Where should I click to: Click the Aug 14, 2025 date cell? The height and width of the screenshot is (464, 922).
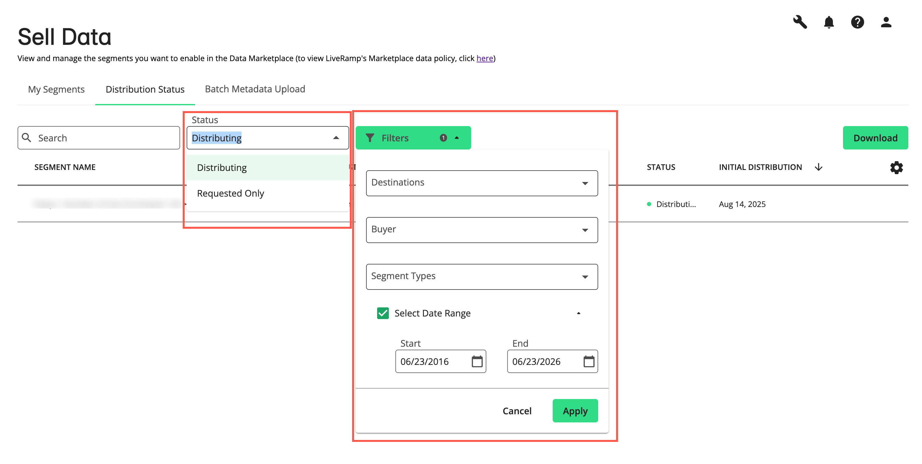[x=742, y=204]
